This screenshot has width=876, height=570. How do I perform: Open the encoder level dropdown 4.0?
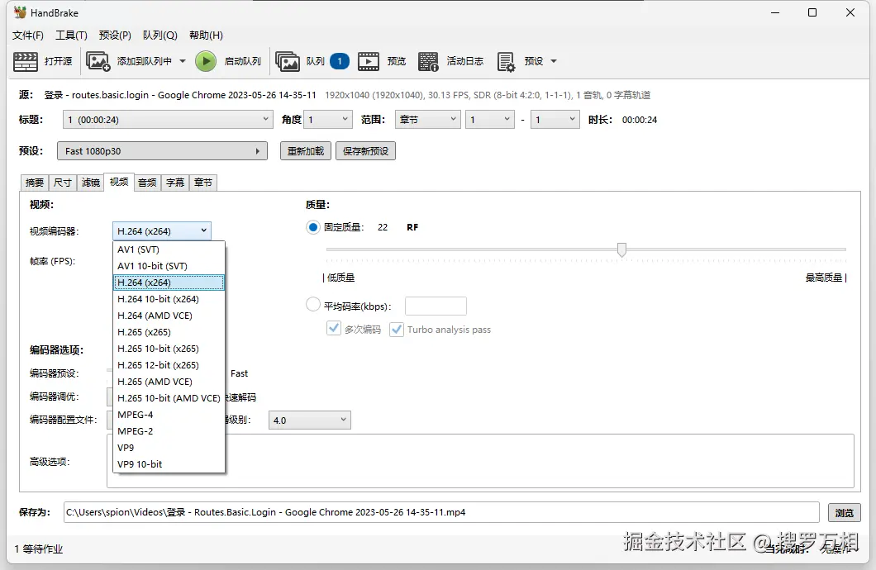point(310,420)
